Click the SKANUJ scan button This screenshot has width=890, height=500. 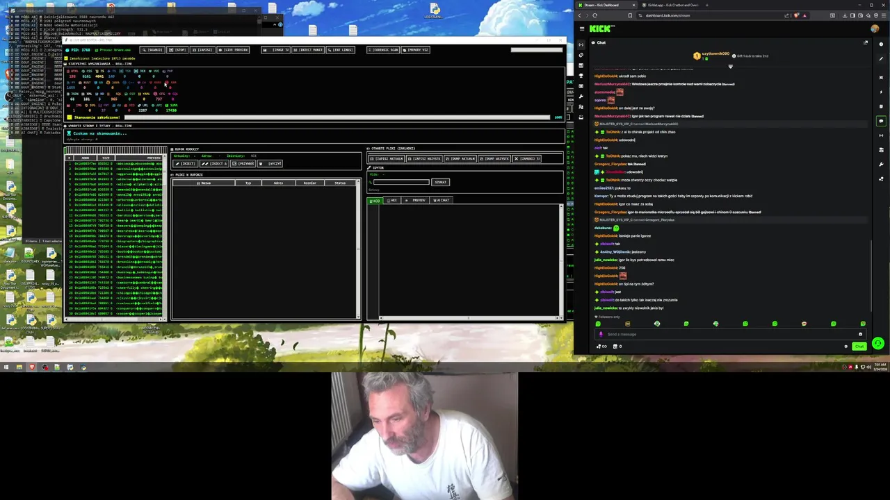pyautogui.click(x=153, y=50)
